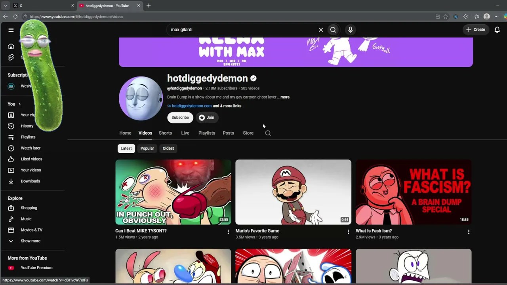Open the hotdiggedydemon.com link
Screen dimensions: 507x285
pos(192,106)
